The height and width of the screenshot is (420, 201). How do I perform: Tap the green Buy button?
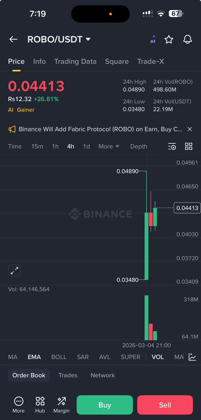105,405
